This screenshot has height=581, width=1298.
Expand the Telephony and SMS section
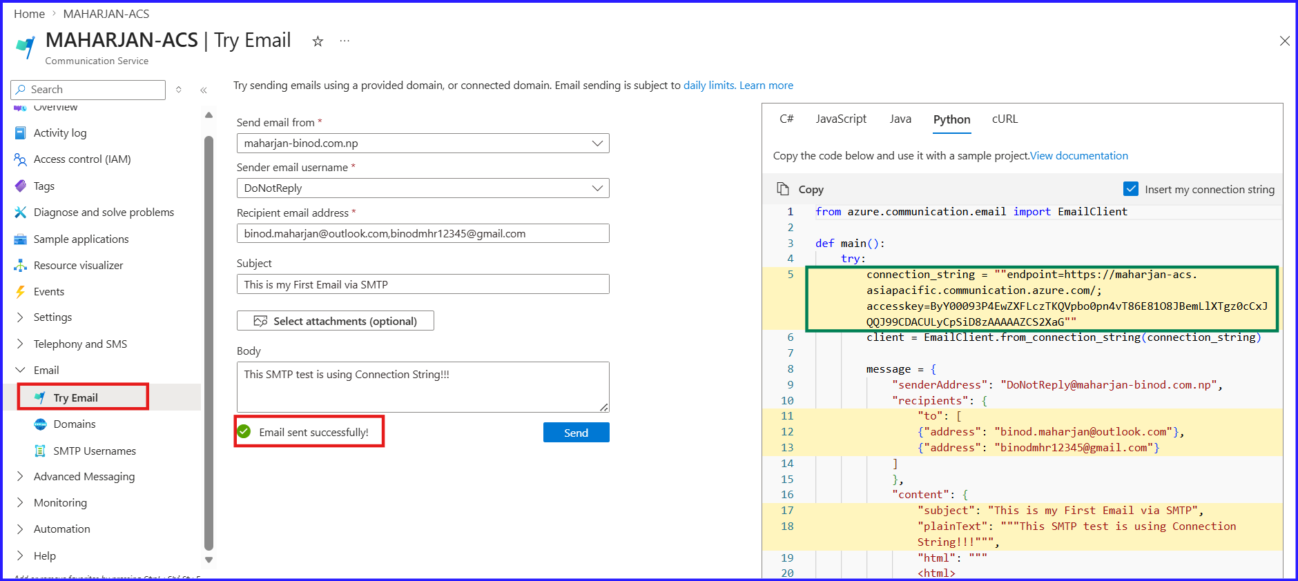tap(20, 344)
